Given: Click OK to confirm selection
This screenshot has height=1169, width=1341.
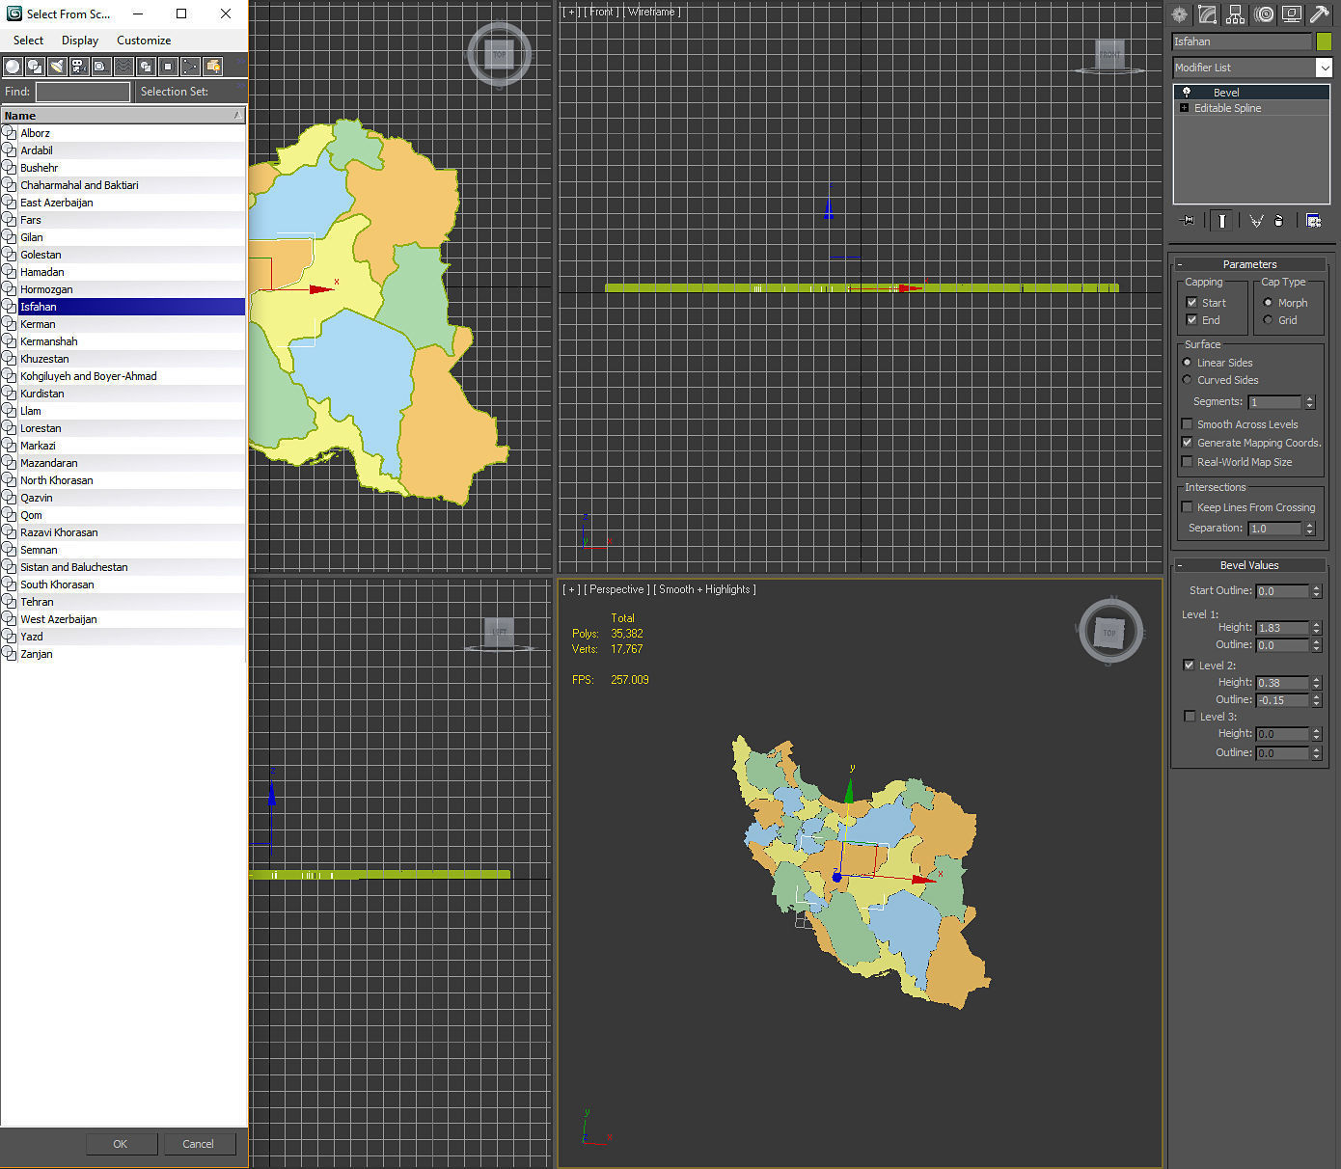Looking at the screenshot, I should [122, 1143].
